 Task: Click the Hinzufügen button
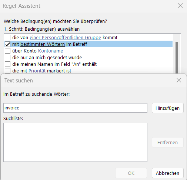point(168,108)
